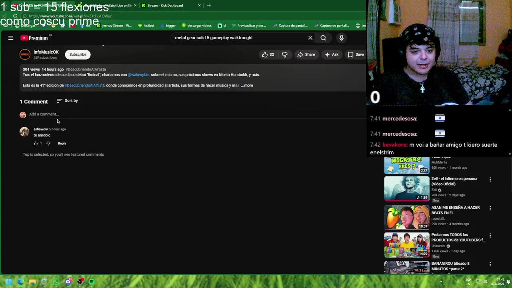Open the Unicornio channel name under Probamos video
The height and width of the screenshot is (288, 512).
pyautogui.click(x=438, y=246)
